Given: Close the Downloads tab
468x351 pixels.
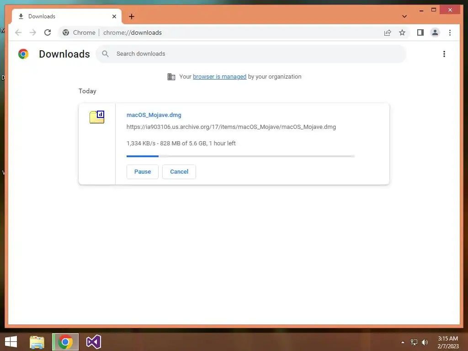Looking at the screenshot, I should pos(114,16).
